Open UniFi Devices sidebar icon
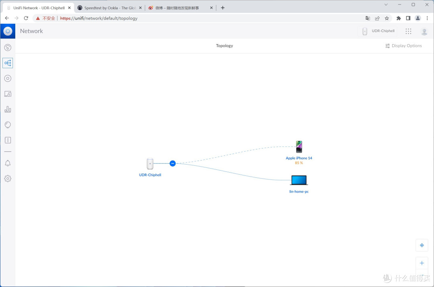Viewport: 434px width, 287px height. (x=8, y=78)
